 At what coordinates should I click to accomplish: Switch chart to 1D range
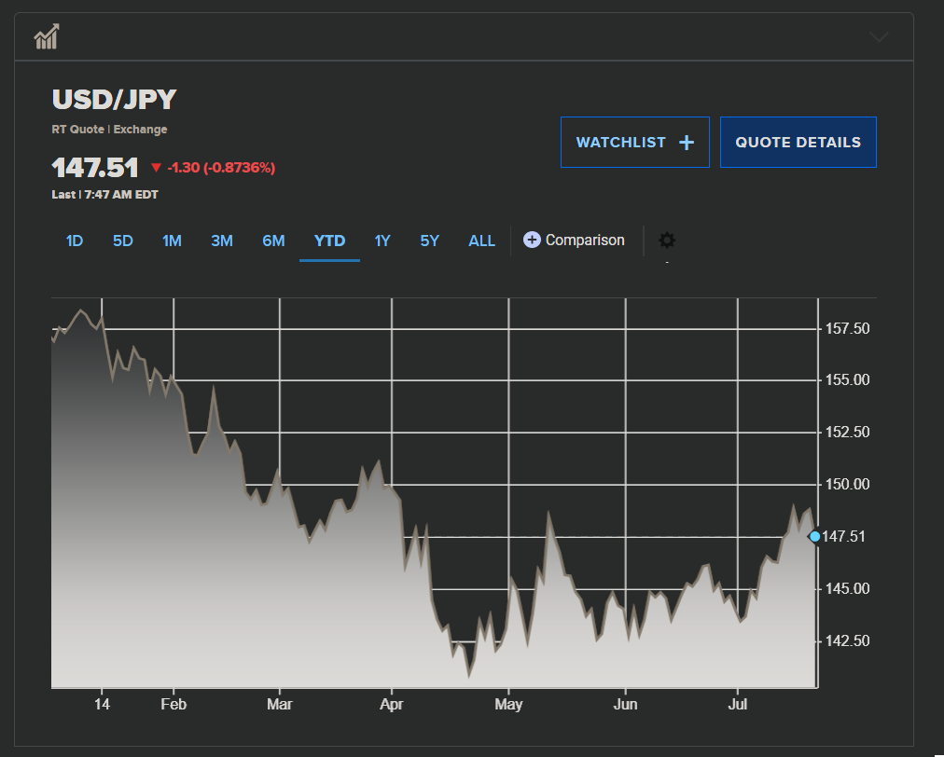[x=75, y=241]
